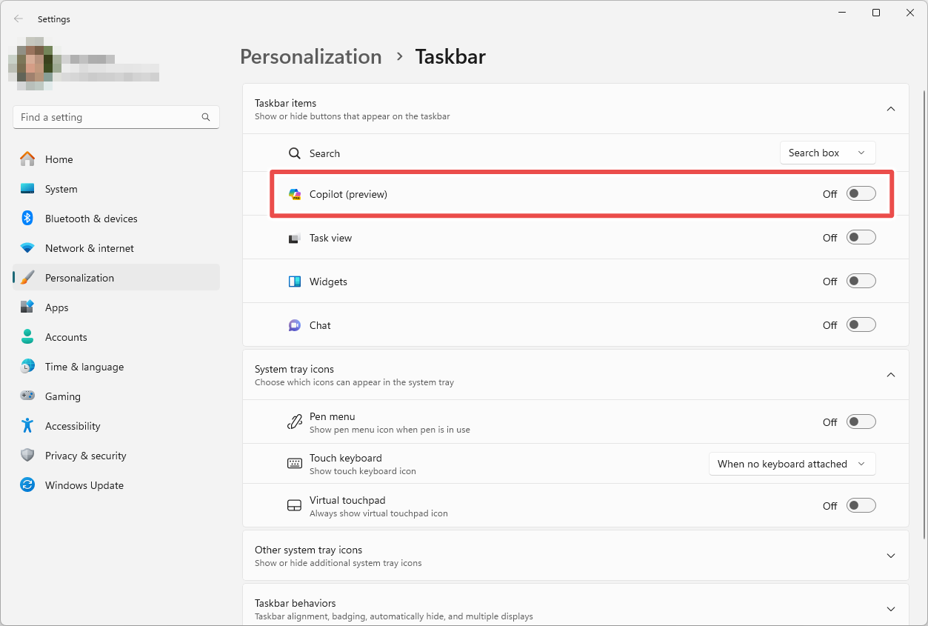Collapse the System tray icons section chevron
This screenshot has height=626, width=928.
click(x=891, y=375)
